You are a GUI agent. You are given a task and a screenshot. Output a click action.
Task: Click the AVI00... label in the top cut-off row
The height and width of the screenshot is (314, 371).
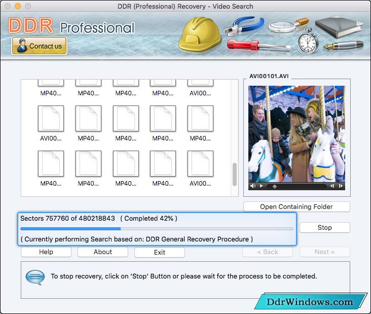[200, 93]
